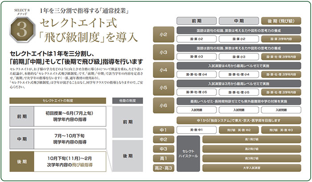Click the bar 入試演習は4月から最高レベルゼミで実施
Image resolution: width=312 pixels, height=182 pixels.
click(x=239, y=66)
